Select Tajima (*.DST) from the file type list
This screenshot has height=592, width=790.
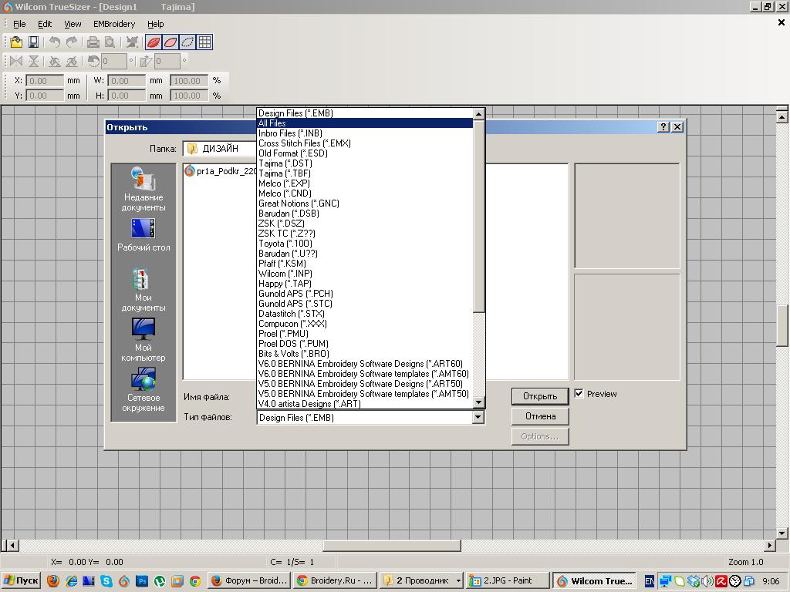pyautogui.click(x=285, y=163)
